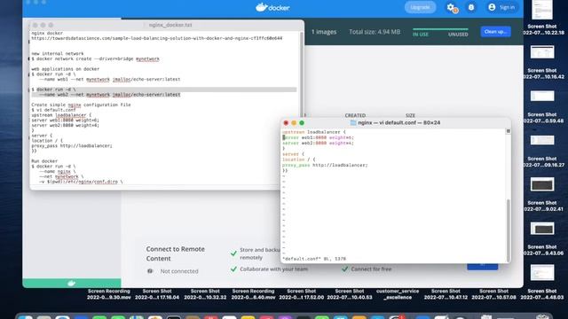Click the terminal window vertical scrollbar
The image size is (568, 319).
click(508, 230)
